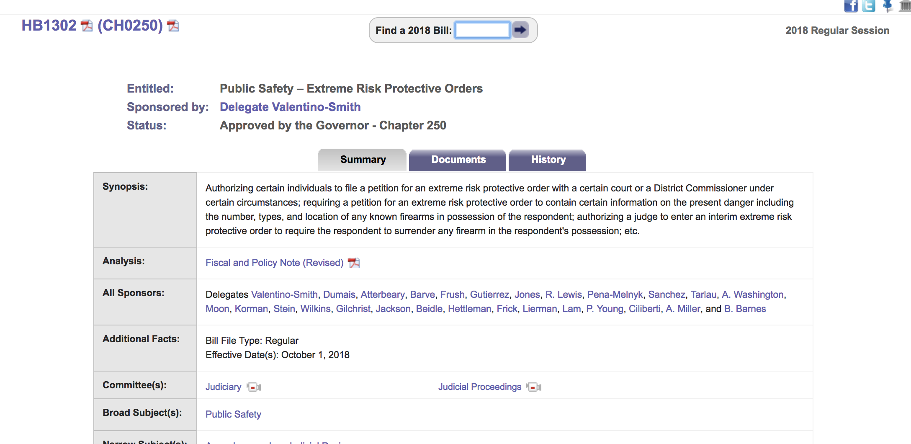Click the arrow button to find bill

pyautogui.click(x=520, y=30)
